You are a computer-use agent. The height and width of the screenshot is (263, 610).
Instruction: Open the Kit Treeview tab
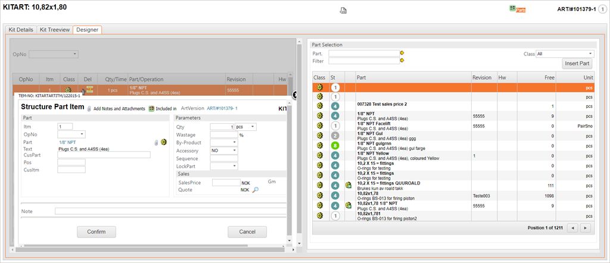(55, 29)
